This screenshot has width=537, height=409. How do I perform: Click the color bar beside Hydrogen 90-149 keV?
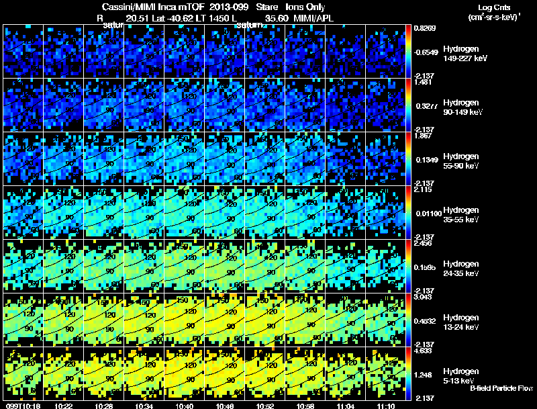point(408,105)
